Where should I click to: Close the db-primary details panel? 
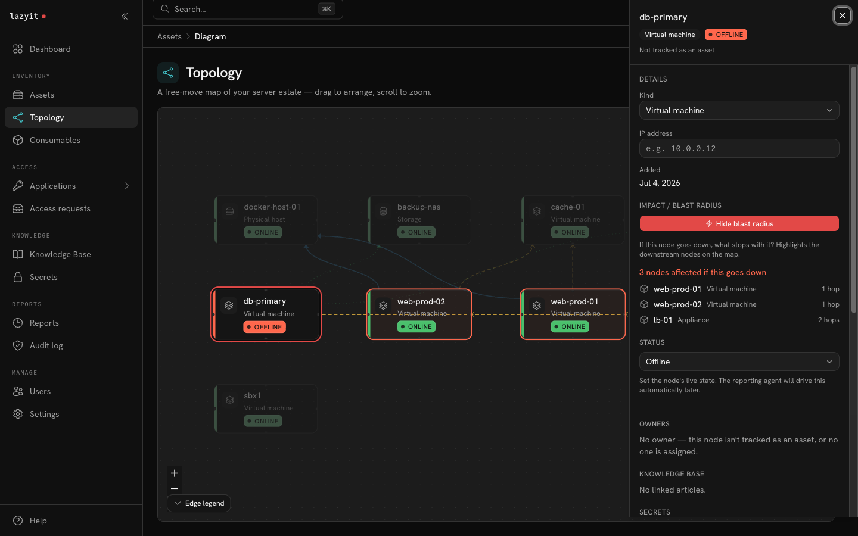[843, 15]
